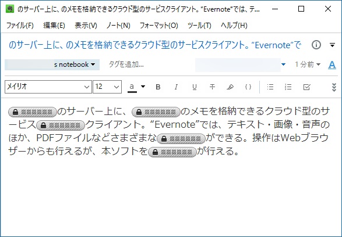Open the note options triangle menu
Image resolution: width=342 pixels, height=237 pixels.
332,45
